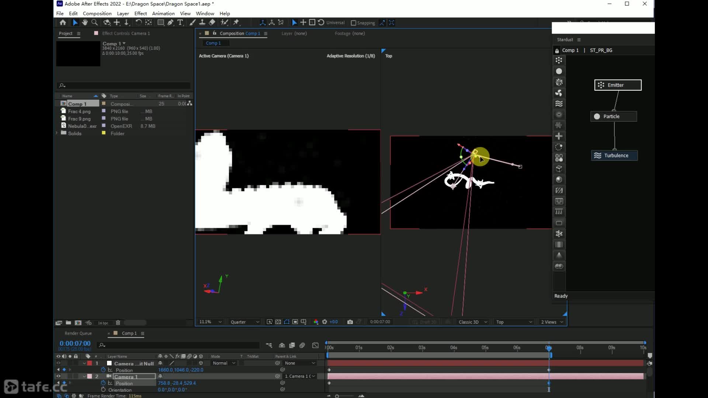Hide the Camera Orbit Null layer eye
708x398 pixels.
point(58,363)
